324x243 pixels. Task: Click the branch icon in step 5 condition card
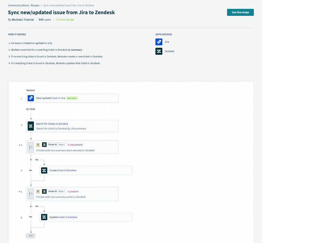(30, 194)
